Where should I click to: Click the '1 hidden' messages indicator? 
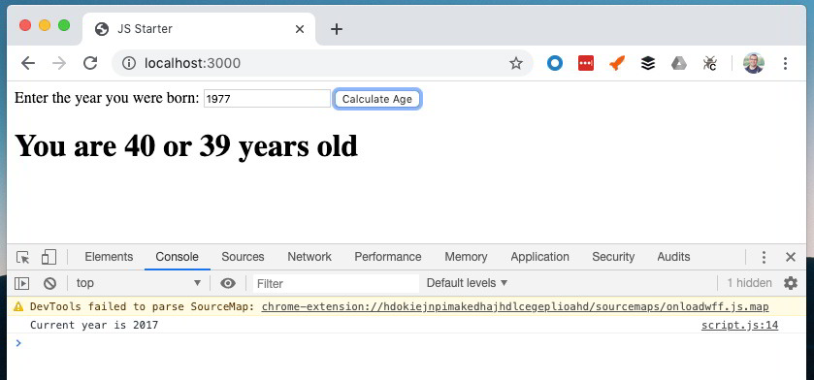[749, 283]
